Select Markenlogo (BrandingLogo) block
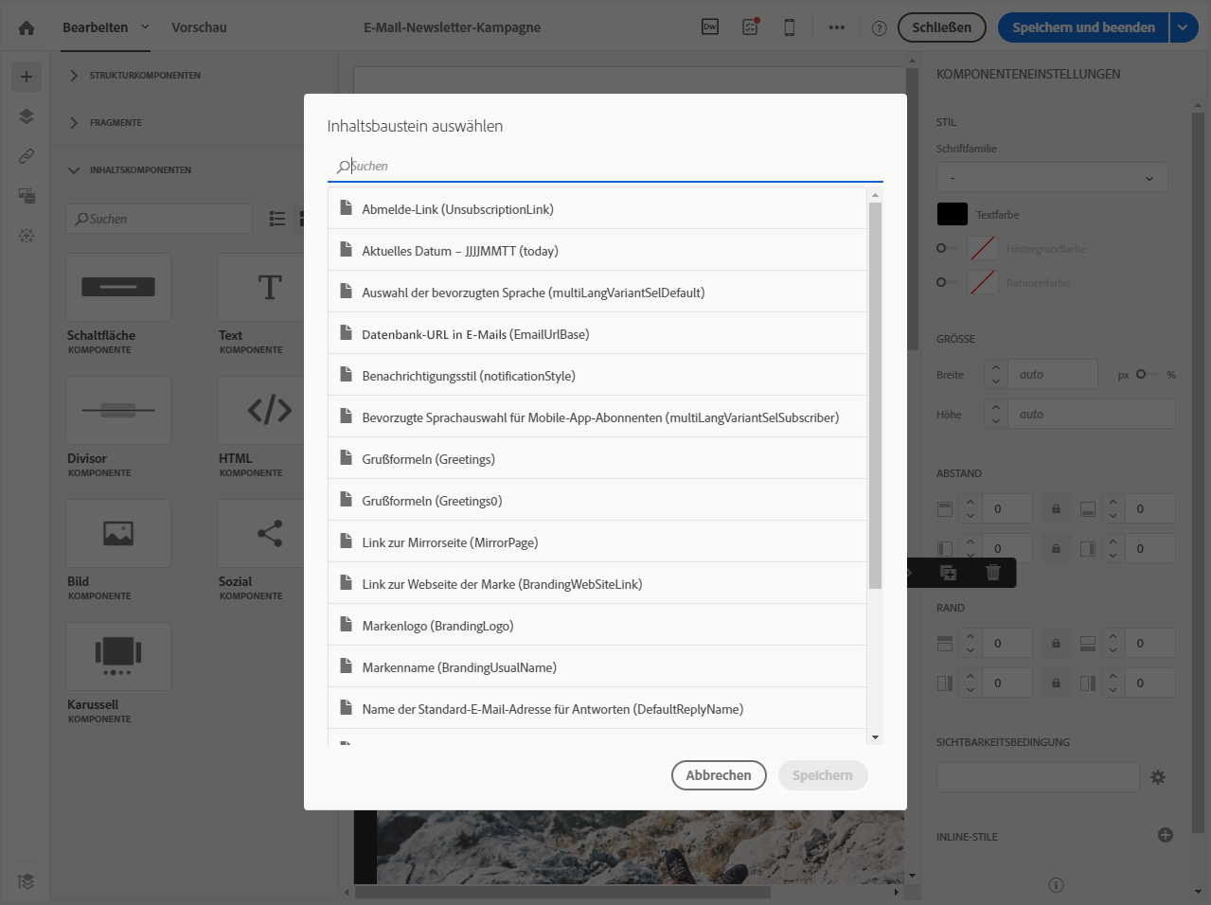 [597, 626]
